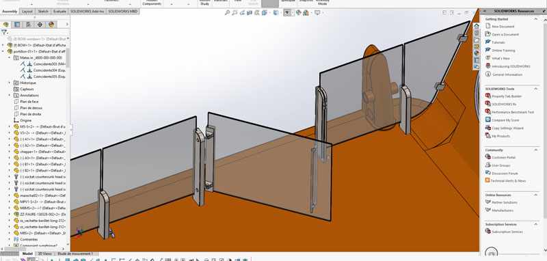The height and width of the screenshot is (261, 547).
Task: Expand the Historique tree item
Action: 10,83
